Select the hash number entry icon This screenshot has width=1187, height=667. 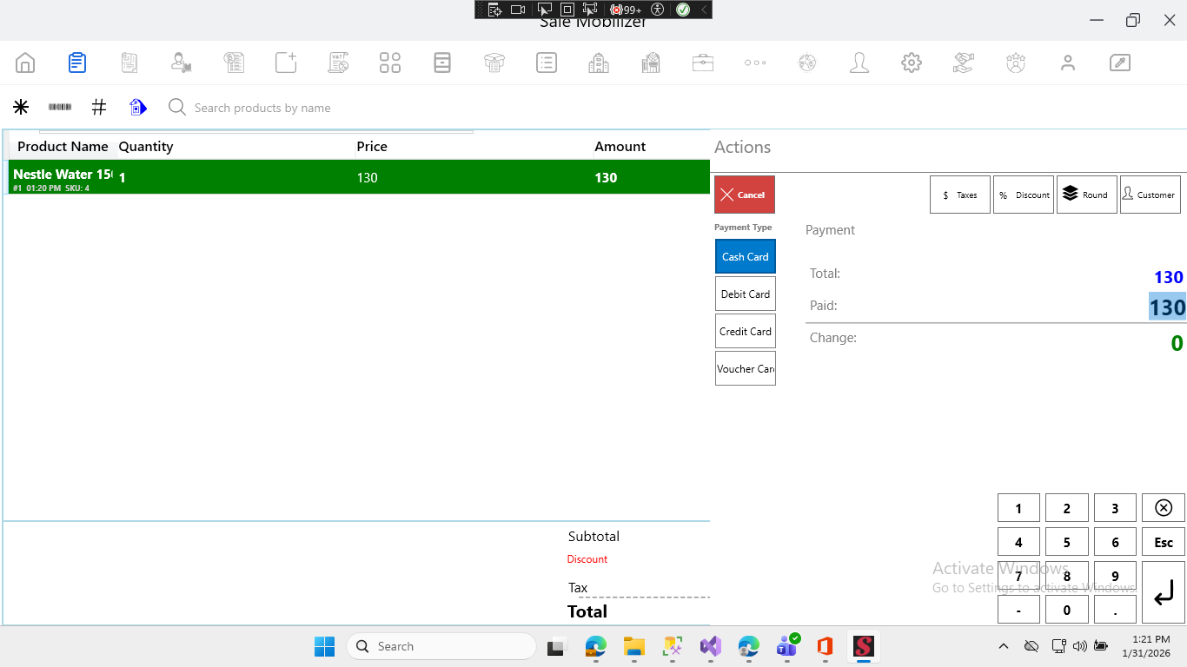point(98,107)
